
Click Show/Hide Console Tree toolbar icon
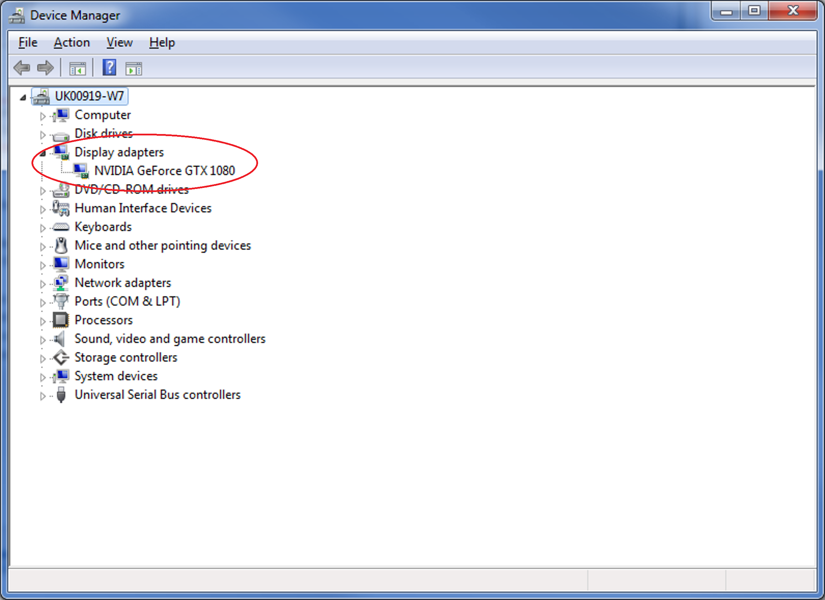tap(77, 68)
